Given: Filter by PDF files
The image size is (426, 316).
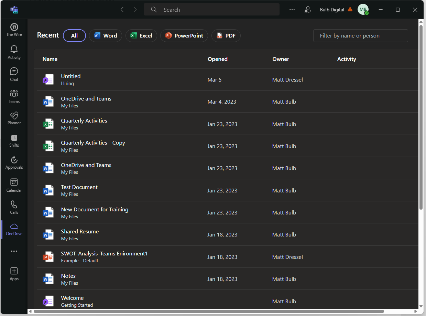Looking at the screenshot, I should pos(226,35).
